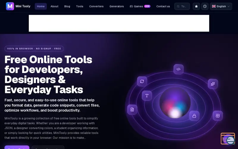238x149 pixels.
Task: Open the recent history clock icon
Action: click(x=205, y=6)
